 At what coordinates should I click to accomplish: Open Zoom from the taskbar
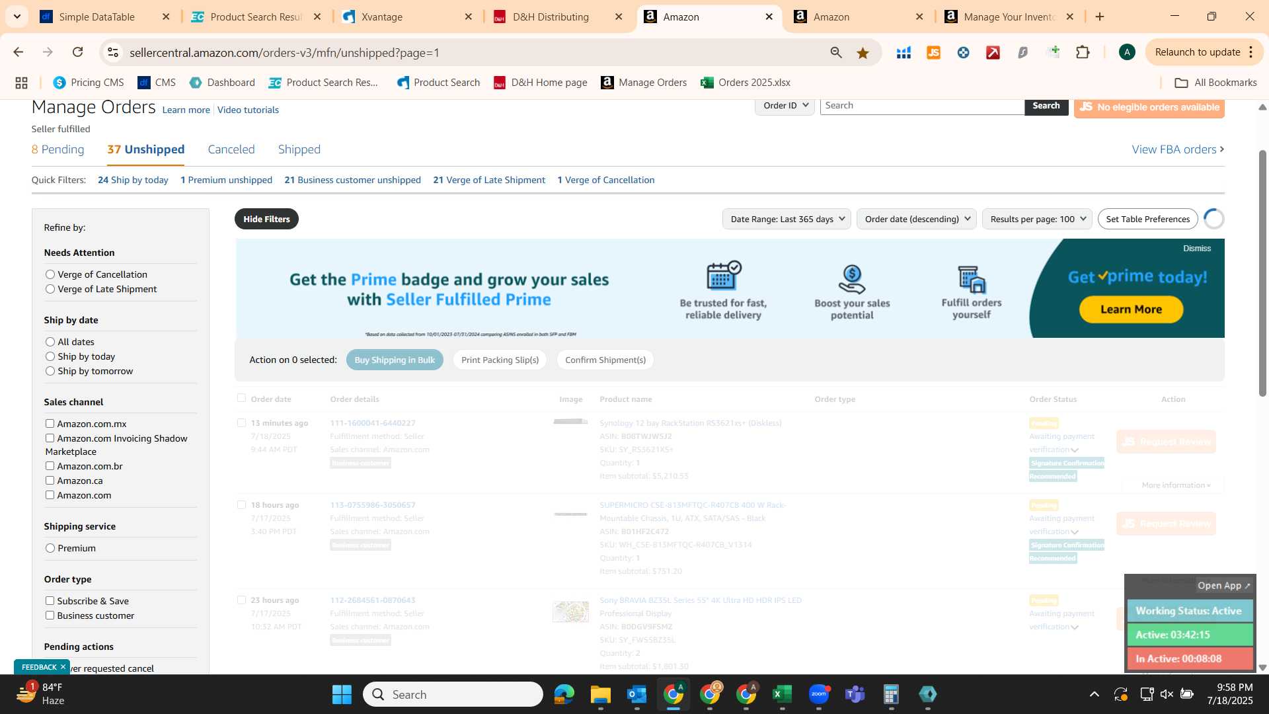pyautogui.click(x=819, y=694)
